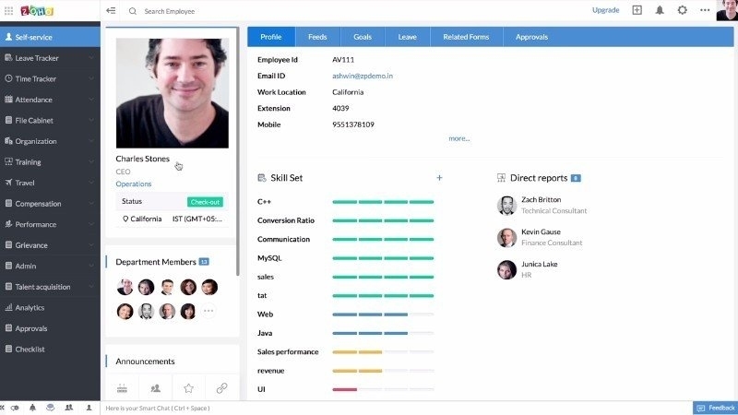
Task: Click the C++ skill rating bar
Action: point(383,201)
